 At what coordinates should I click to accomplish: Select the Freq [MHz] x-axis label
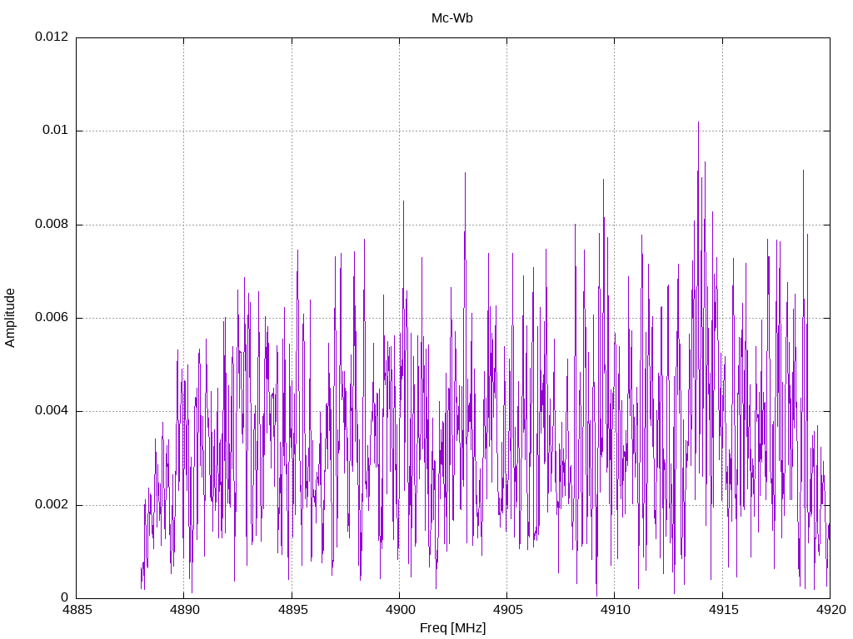452,628
